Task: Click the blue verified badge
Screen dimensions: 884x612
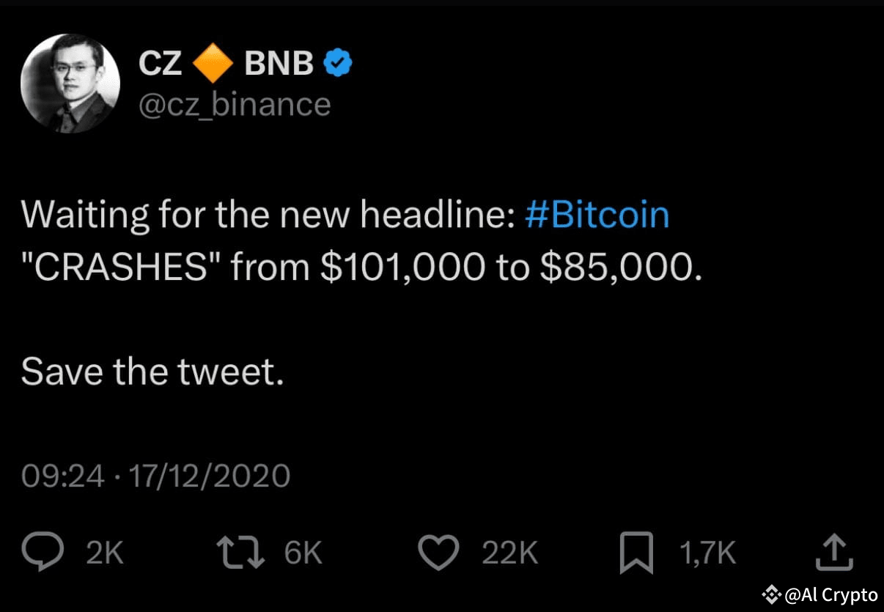Action: [337, 62]
